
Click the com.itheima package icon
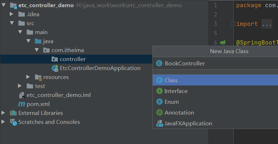click(x=46, y=50)
